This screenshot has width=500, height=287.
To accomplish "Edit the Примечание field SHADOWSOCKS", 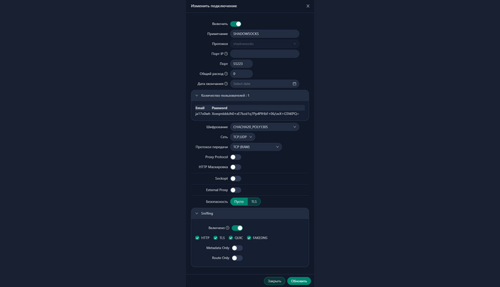I will (x=265, y=34).
